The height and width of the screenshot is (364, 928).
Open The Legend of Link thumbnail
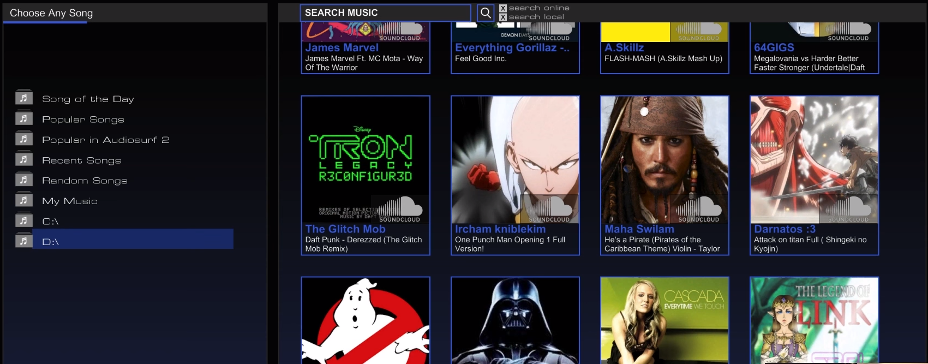(x=814, y=321)
